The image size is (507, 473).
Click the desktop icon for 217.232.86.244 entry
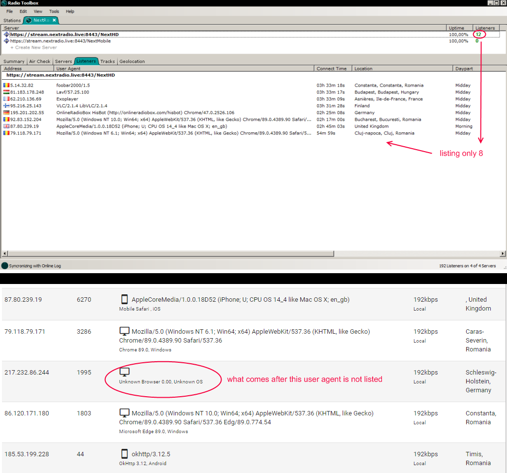tap(125, 372)
